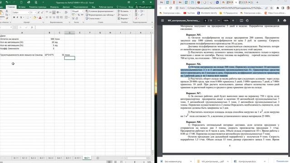Open the sort and filter tool

(x=142, y=11)
